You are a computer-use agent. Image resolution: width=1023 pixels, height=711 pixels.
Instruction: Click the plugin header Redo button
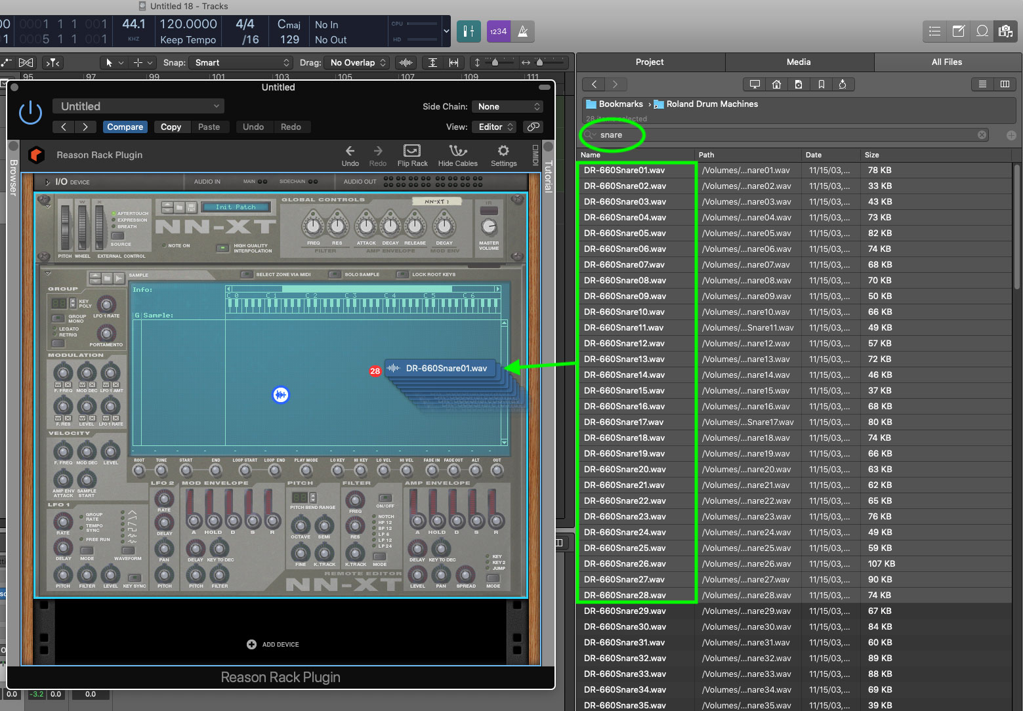[291, 127]
